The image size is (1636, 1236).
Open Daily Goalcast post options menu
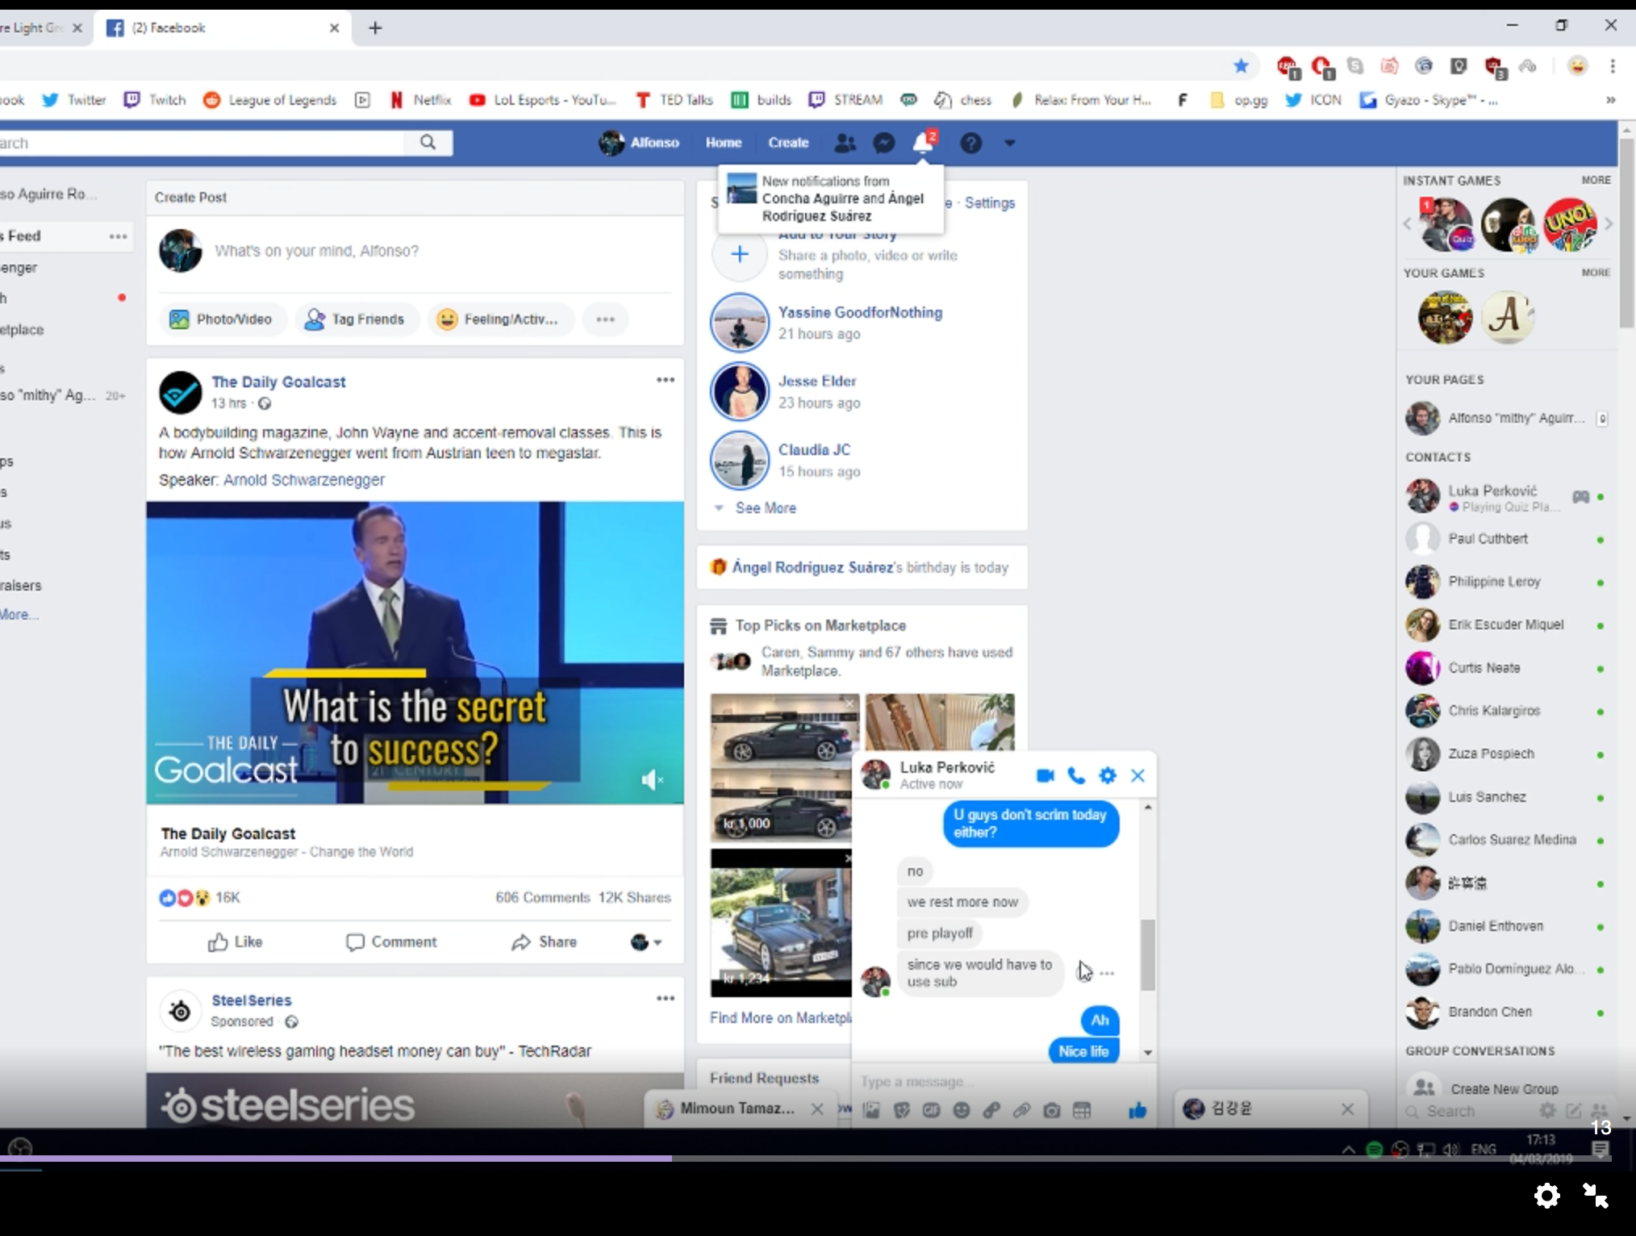(x=665, y=380)
